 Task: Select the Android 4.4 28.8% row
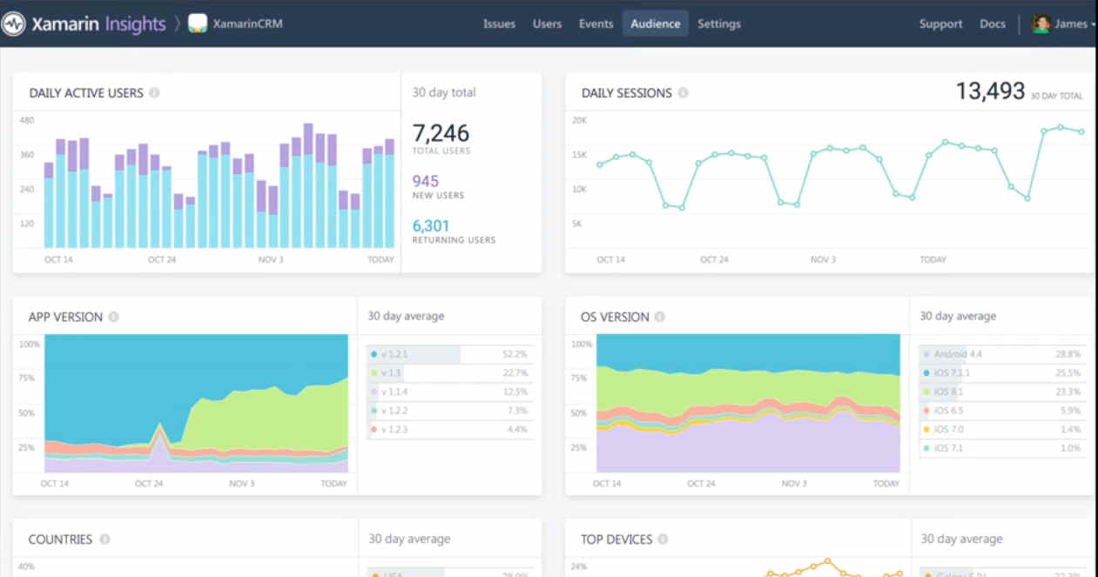coord(1001,354)
